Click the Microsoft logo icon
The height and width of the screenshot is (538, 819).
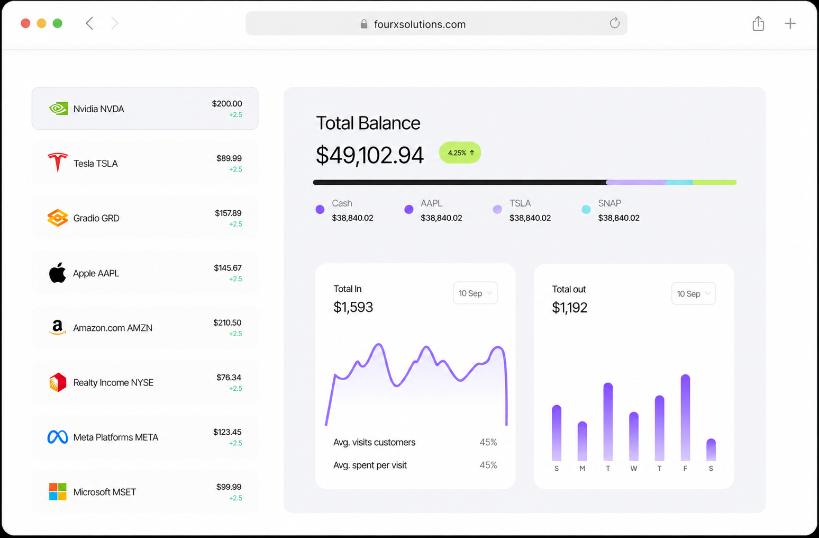pos(58,491)
